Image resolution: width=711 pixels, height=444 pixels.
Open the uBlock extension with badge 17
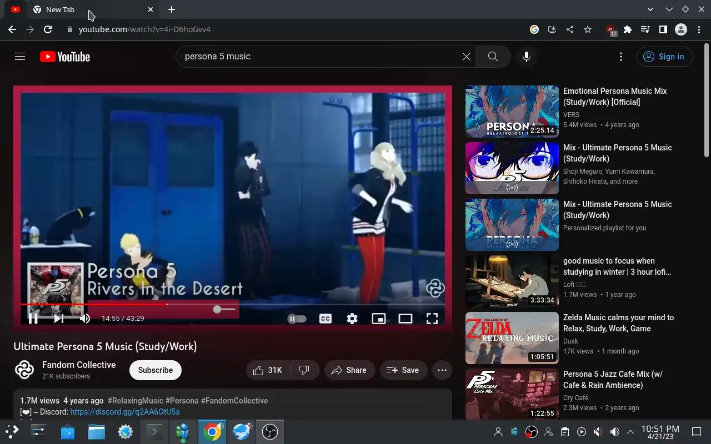point(611,30)
